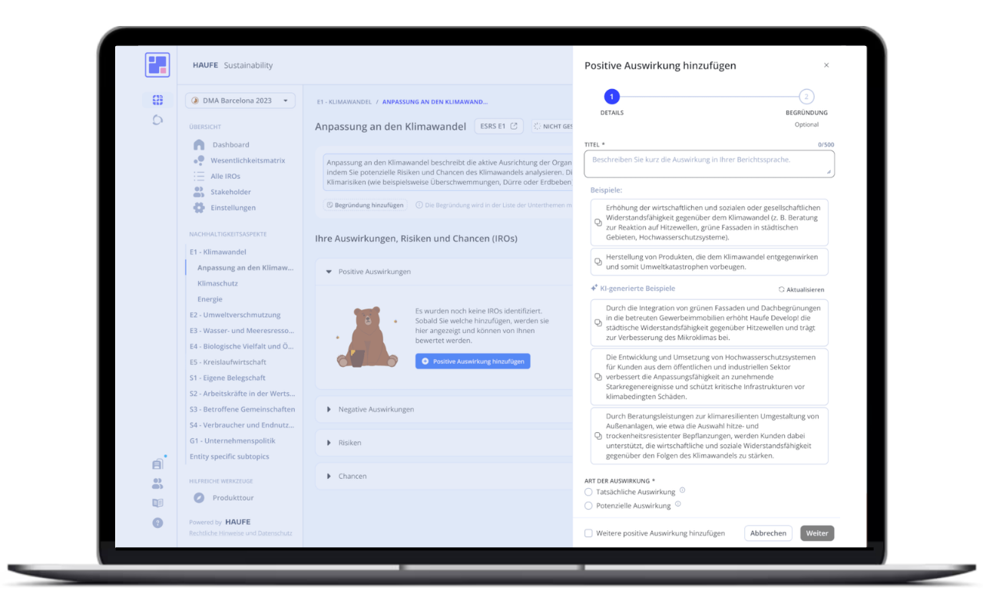The height and width of the screenshot is (614, 983).
Task: Click the open book icon in left rail
Action: pos(157,503)
